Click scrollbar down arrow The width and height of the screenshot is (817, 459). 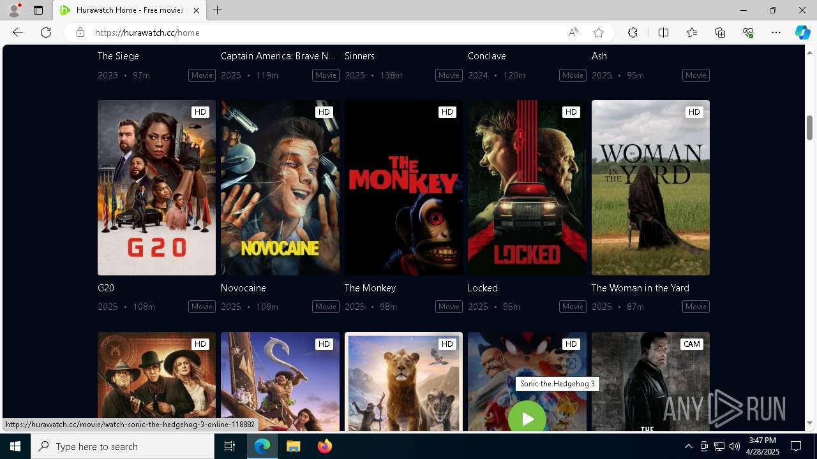(809, 423)
